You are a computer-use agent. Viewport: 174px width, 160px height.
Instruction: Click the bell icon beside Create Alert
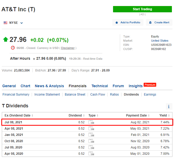point(150,23)
